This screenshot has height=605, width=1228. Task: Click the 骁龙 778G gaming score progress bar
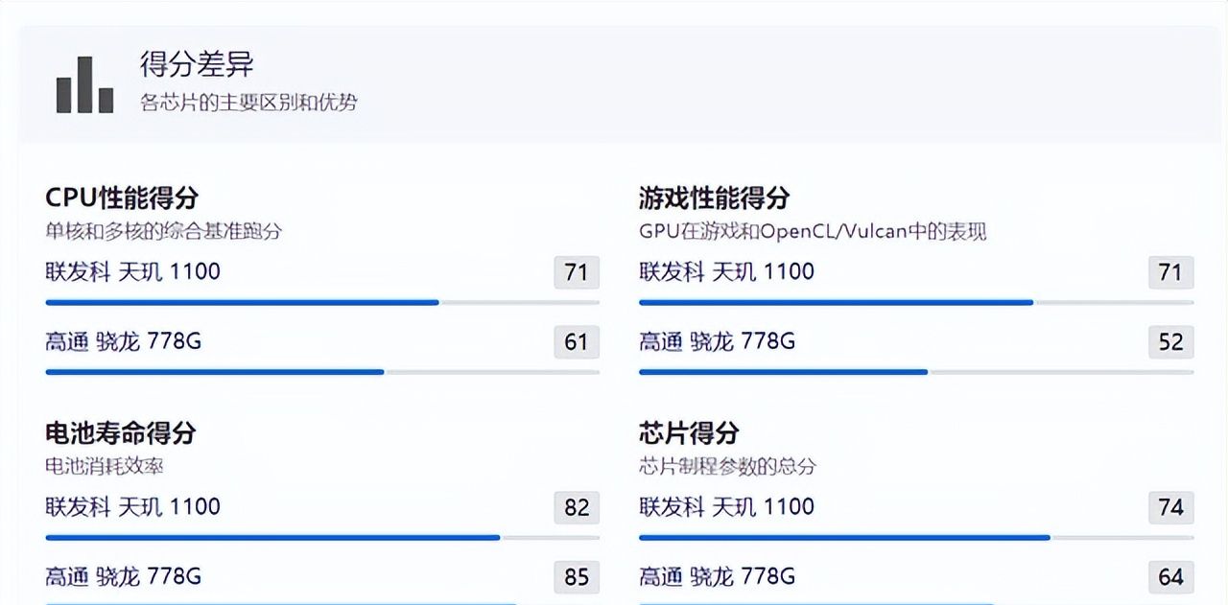click(916, 372)
